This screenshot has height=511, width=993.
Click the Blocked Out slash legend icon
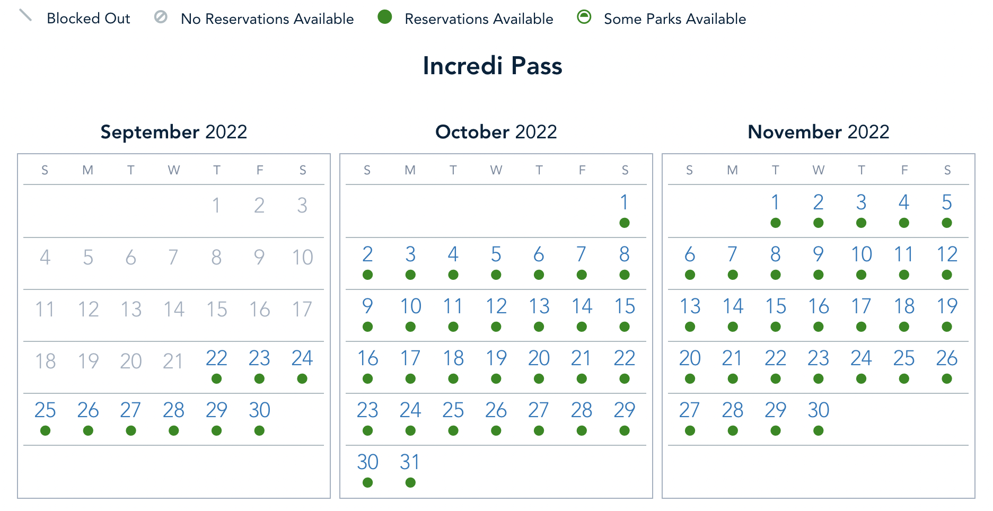click(x=25, y=16)
